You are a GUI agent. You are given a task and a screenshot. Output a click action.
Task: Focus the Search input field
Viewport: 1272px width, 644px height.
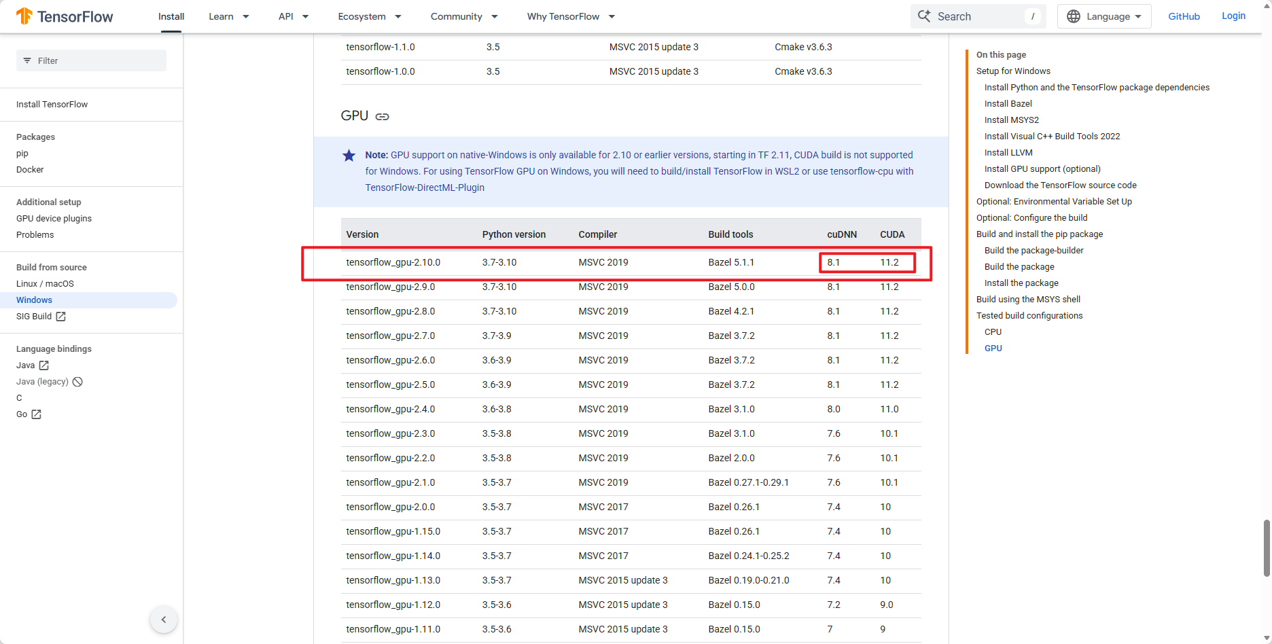[978, 16]
